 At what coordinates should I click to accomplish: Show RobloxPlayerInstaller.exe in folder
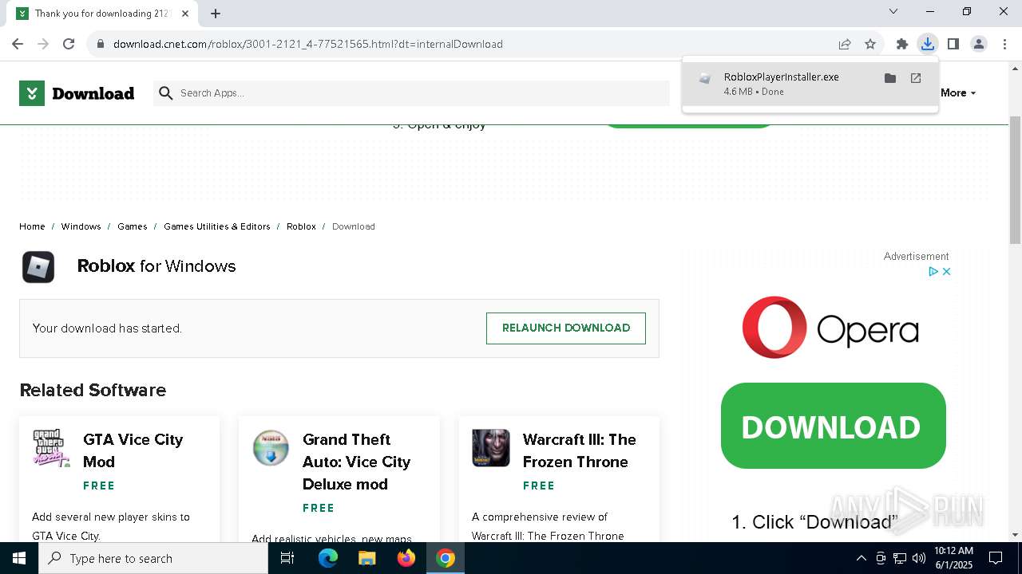pyautogui.click(x=890, y=78)
